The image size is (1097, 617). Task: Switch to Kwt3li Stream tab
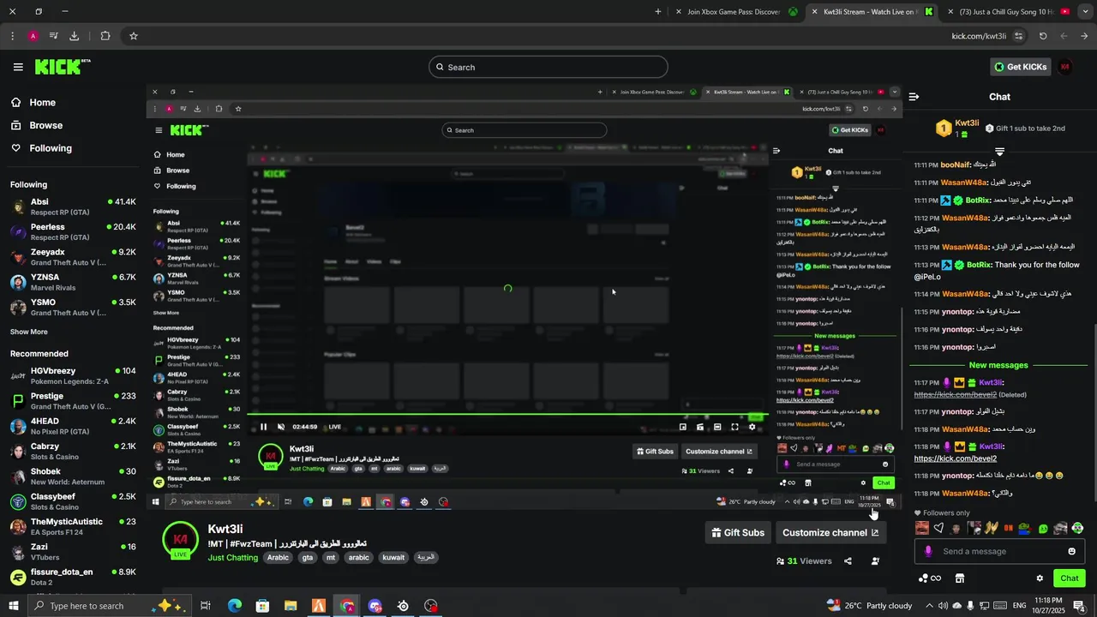(872, 12)
